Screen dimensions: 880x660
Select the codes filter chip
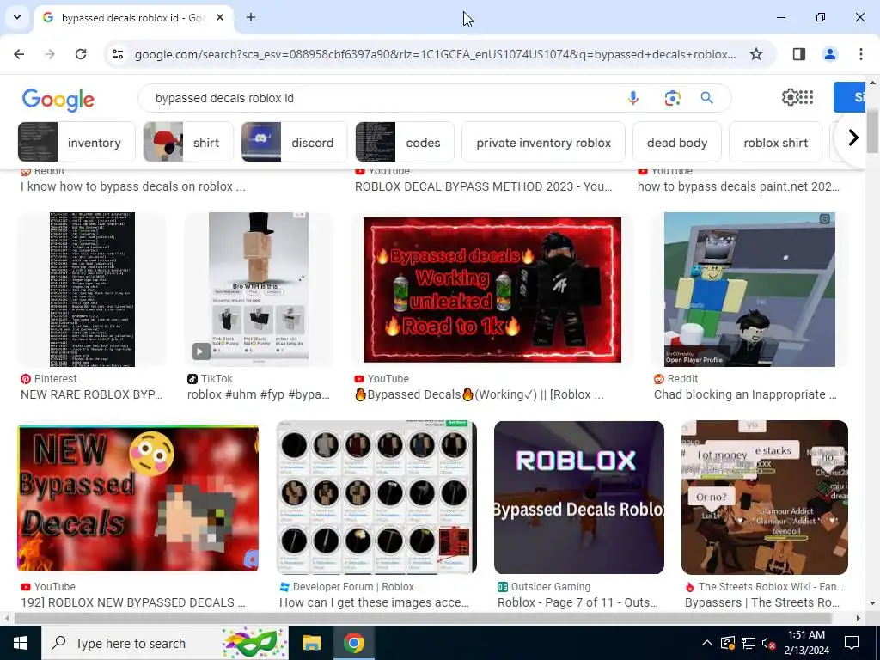click(405, 143)
